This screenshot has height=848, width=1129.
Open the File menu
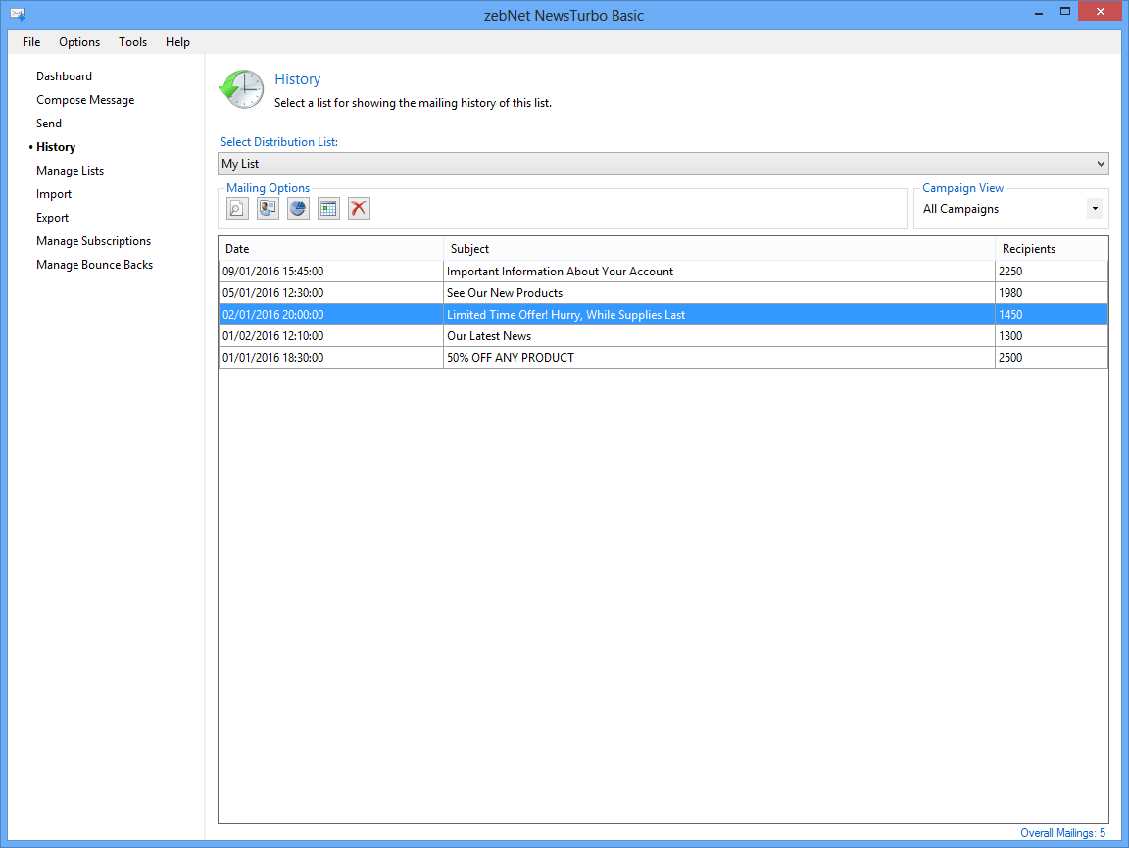point(31,42)
